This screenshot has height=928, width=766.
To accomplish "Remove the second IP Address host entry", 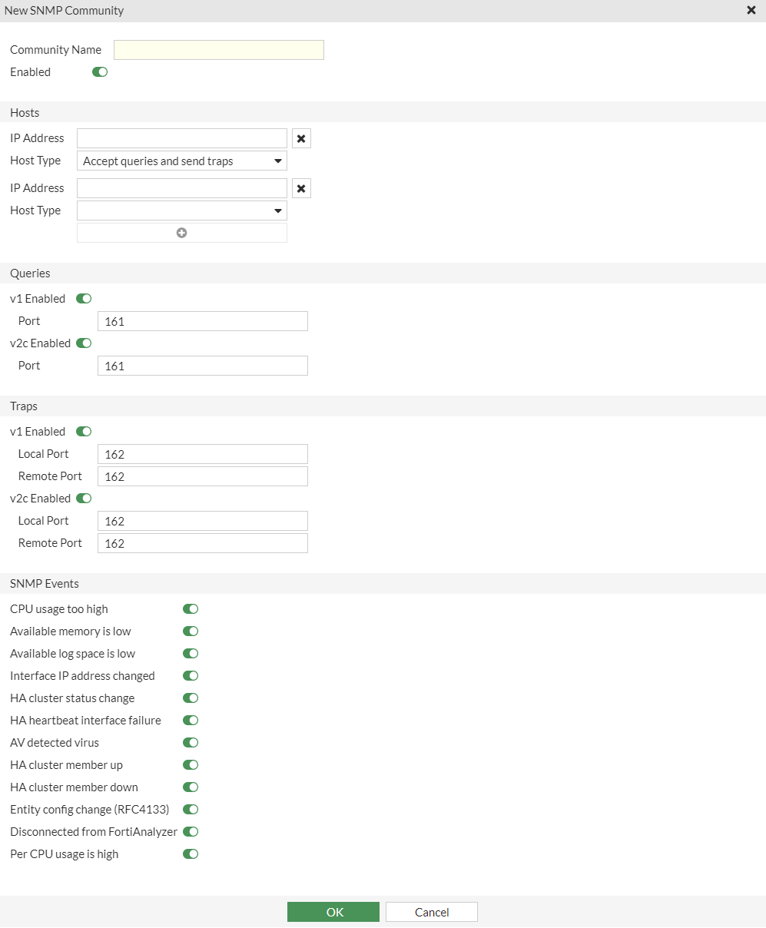I will pos(301,188).
